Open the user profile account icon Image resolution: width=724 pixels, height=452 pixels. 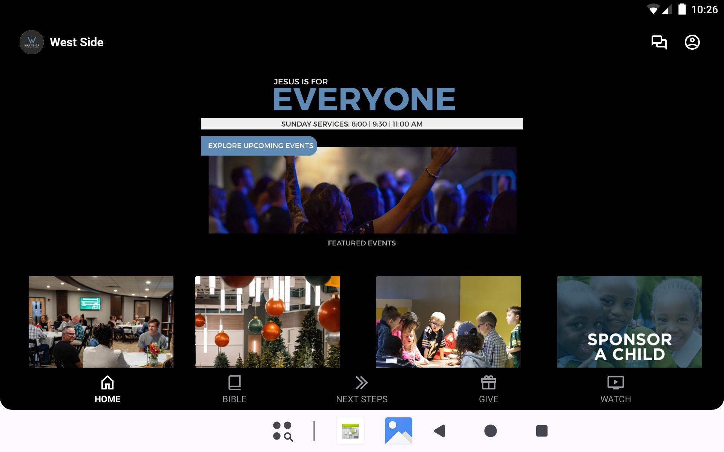pos(692,42)
